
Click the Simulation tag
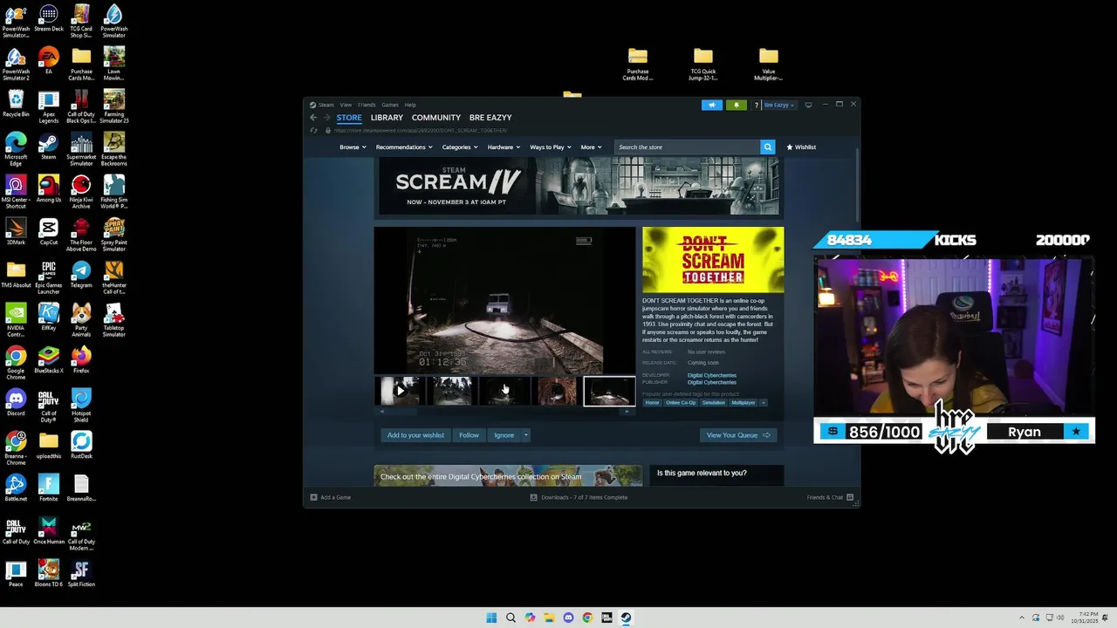coord(714,403)
